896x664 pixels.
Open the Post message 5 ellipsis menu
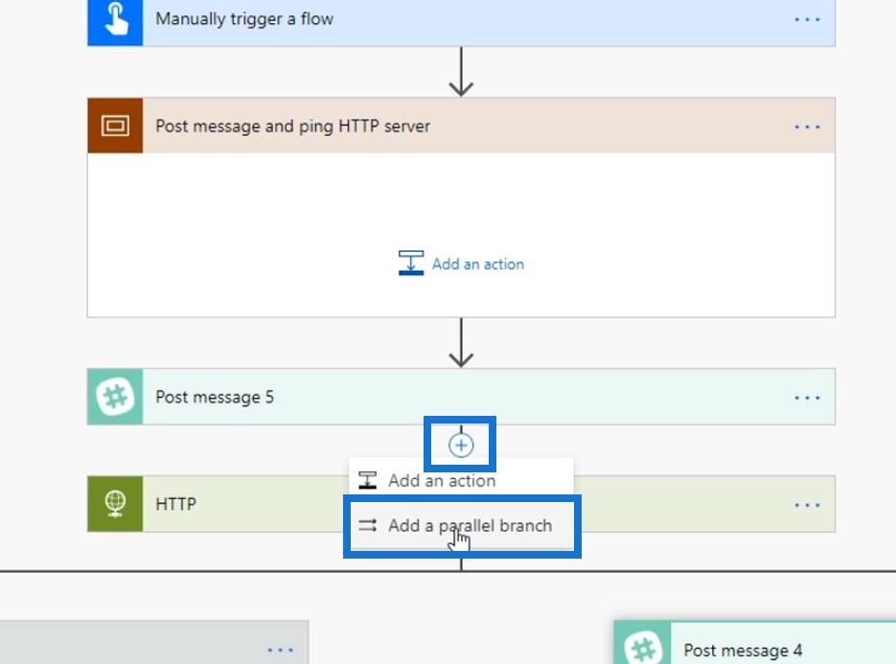point(807,397)
